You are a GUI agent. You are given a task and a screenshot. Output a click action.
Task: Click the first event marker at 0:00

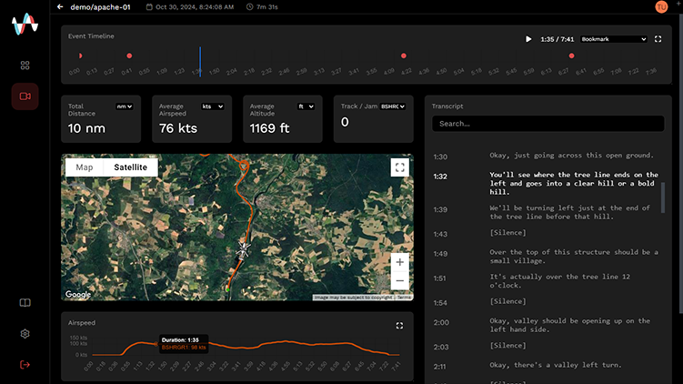81,56
